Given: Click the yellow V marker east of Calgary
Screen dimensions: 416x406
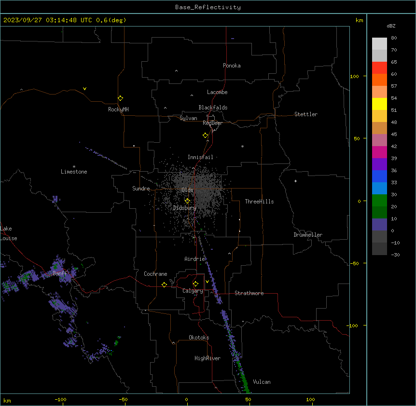Looking at the screenshot, I should (x=207, y=282).
